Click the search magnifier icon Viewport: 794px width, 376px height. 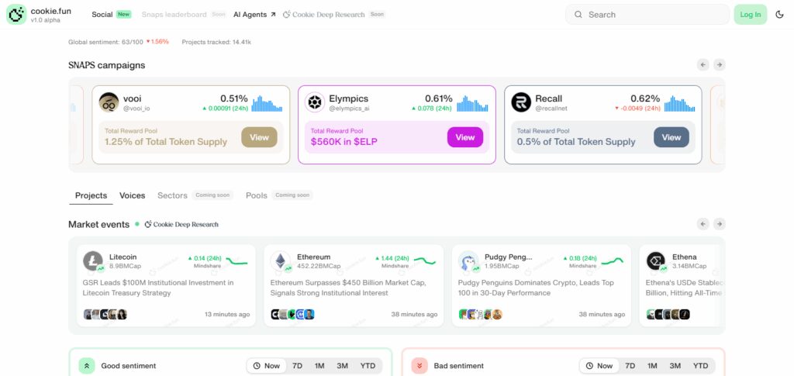point(578,15)
